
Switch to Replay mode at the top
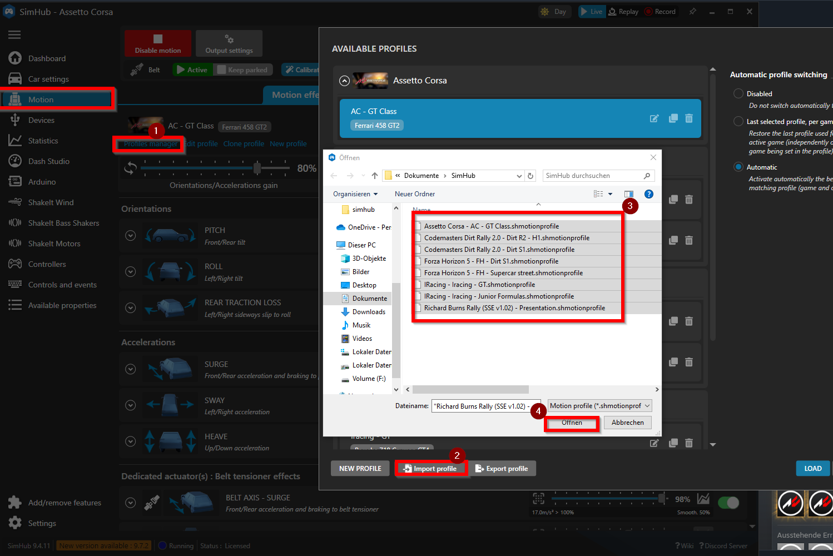pyautogui.click(x=623, y=11)
